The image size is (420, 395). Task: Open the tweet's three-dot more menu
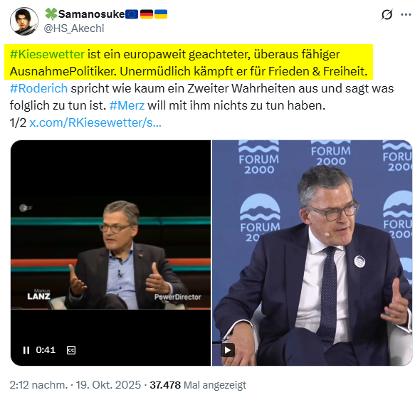406,14
